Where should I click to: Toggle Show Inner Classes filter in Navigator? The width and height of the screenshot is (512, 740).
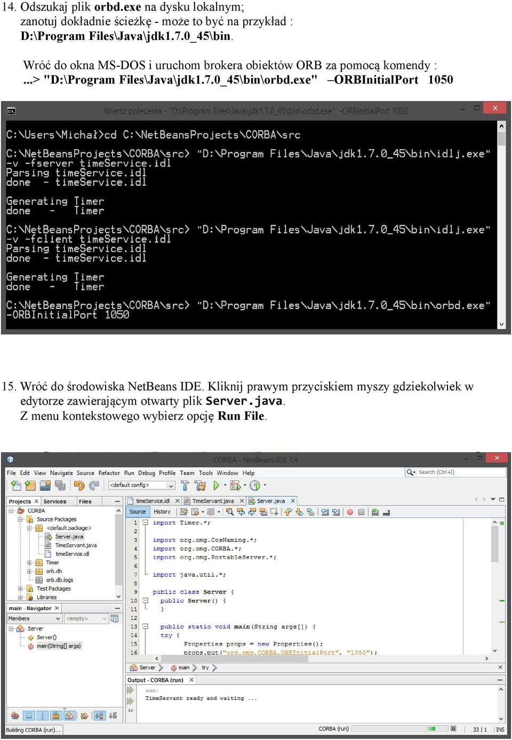tap(70, 715)
